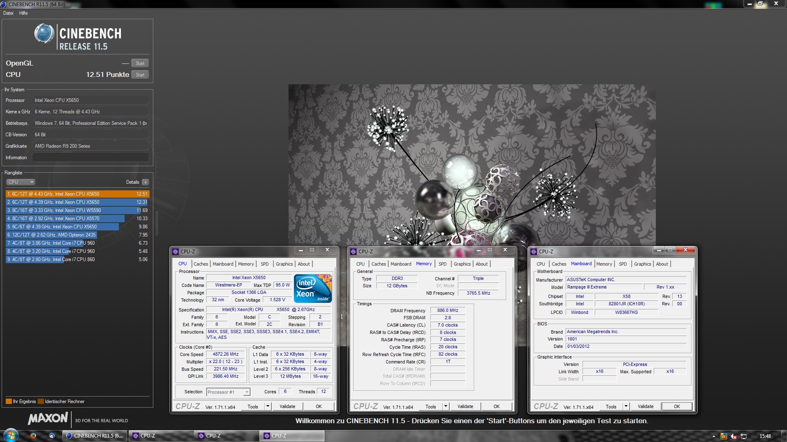
Task: Click MAXON logo at bottom
Action: tap(48, 418)
